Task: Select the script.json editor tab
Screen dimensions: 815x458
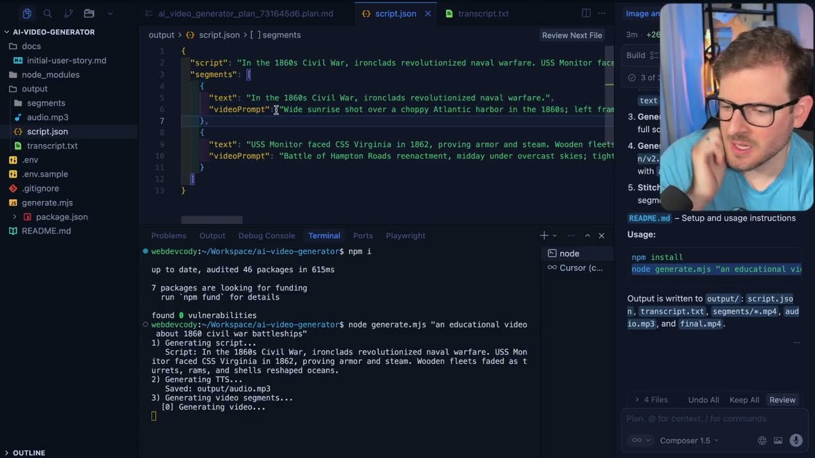Action: [395, 13]
